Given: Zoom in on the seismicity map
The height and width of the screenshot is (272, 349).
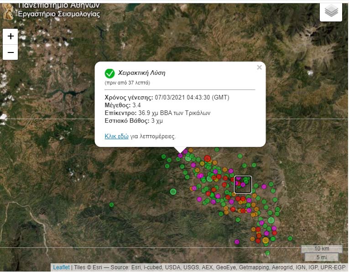Looking at the screenshot, I should point(10,36).
